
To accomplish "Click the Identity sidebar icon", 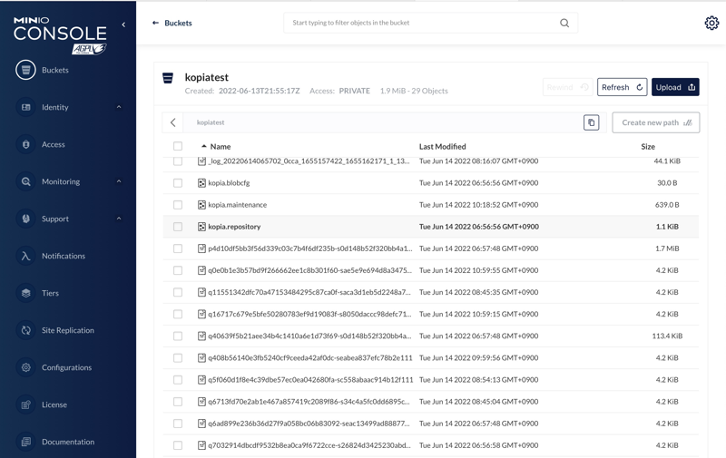I will (x=25, y=107).
